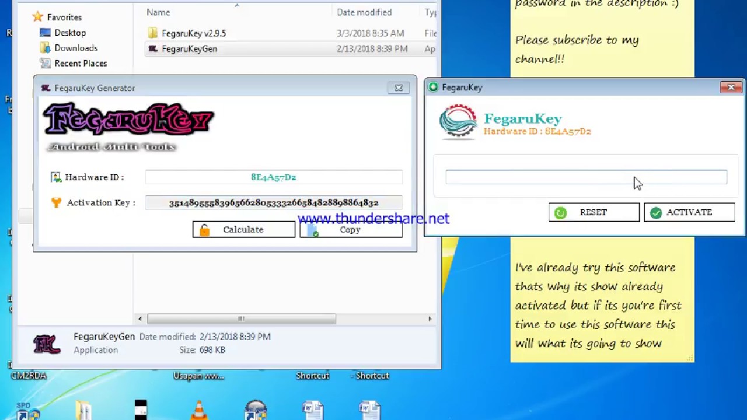Screen dimensions: 747x420
Task: Select the Activation Key field in the generator
Action: click(274, 203)
